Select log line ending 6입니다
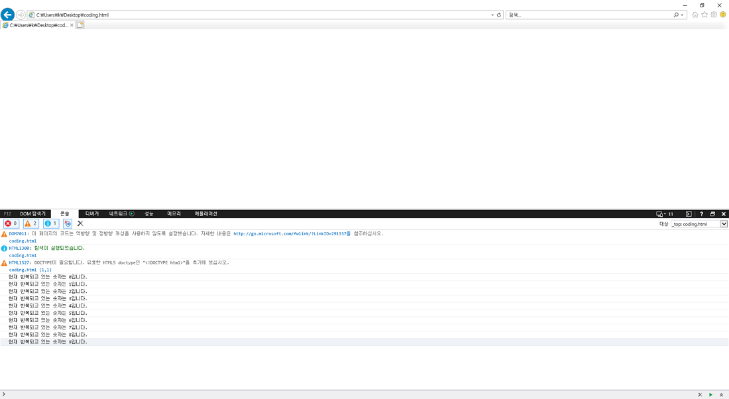The image size is (729, 399). 364,320
